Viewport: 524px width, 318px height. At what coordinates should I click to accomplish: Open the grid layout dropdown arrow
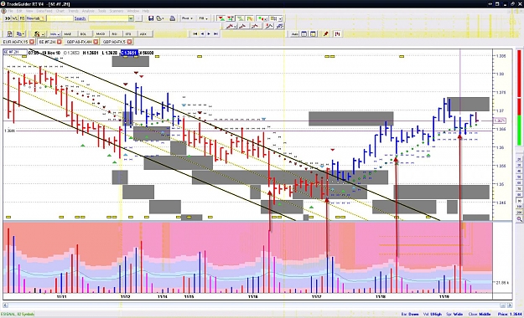tap(280, 19)
